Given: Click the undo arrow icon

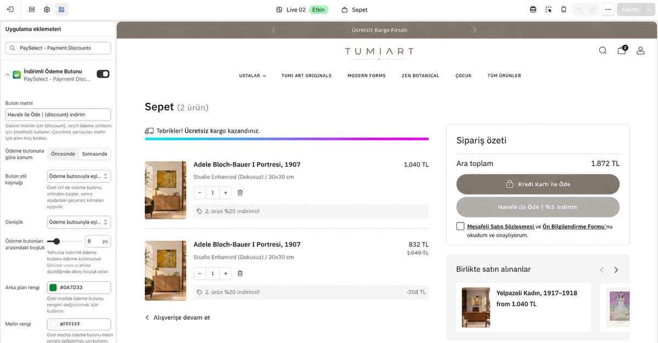Looking at the screenshot, I should [x=579, y=9].
